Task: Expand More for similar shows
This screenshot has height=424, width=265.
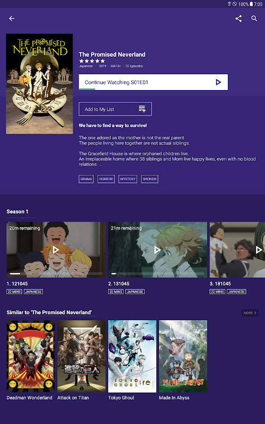Action: [250, 313]
